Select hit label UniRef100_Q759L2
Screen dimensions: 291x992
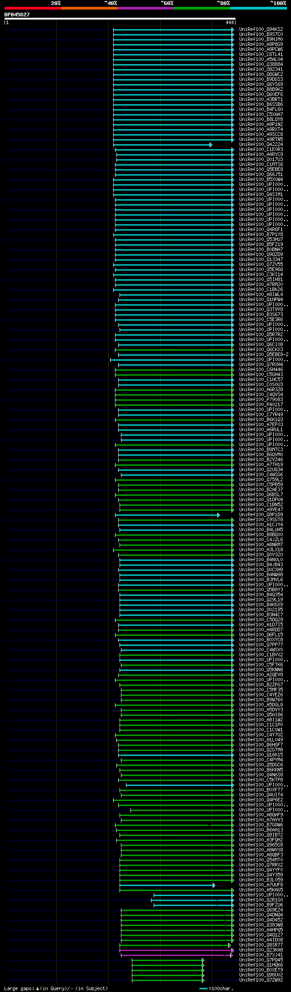[x=261, y=479]
